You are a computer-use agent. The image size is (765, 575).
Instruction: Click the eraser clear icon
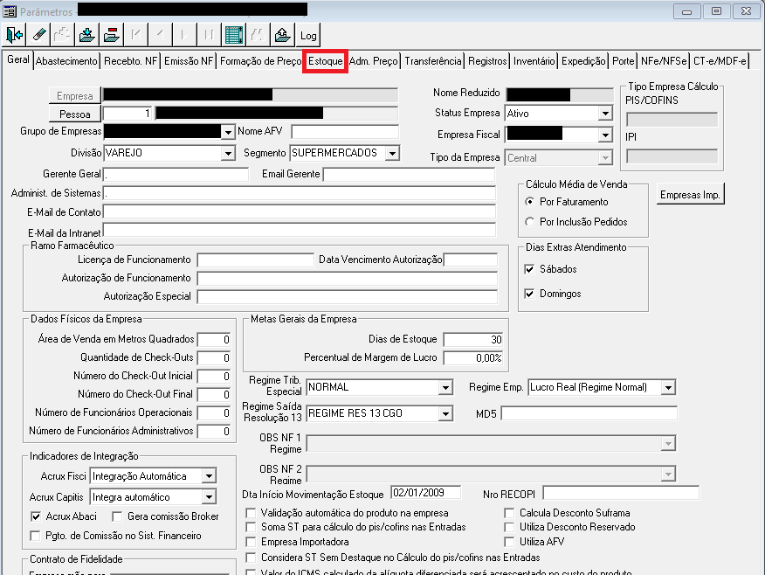pyautogui.click(x=38, y=35)
